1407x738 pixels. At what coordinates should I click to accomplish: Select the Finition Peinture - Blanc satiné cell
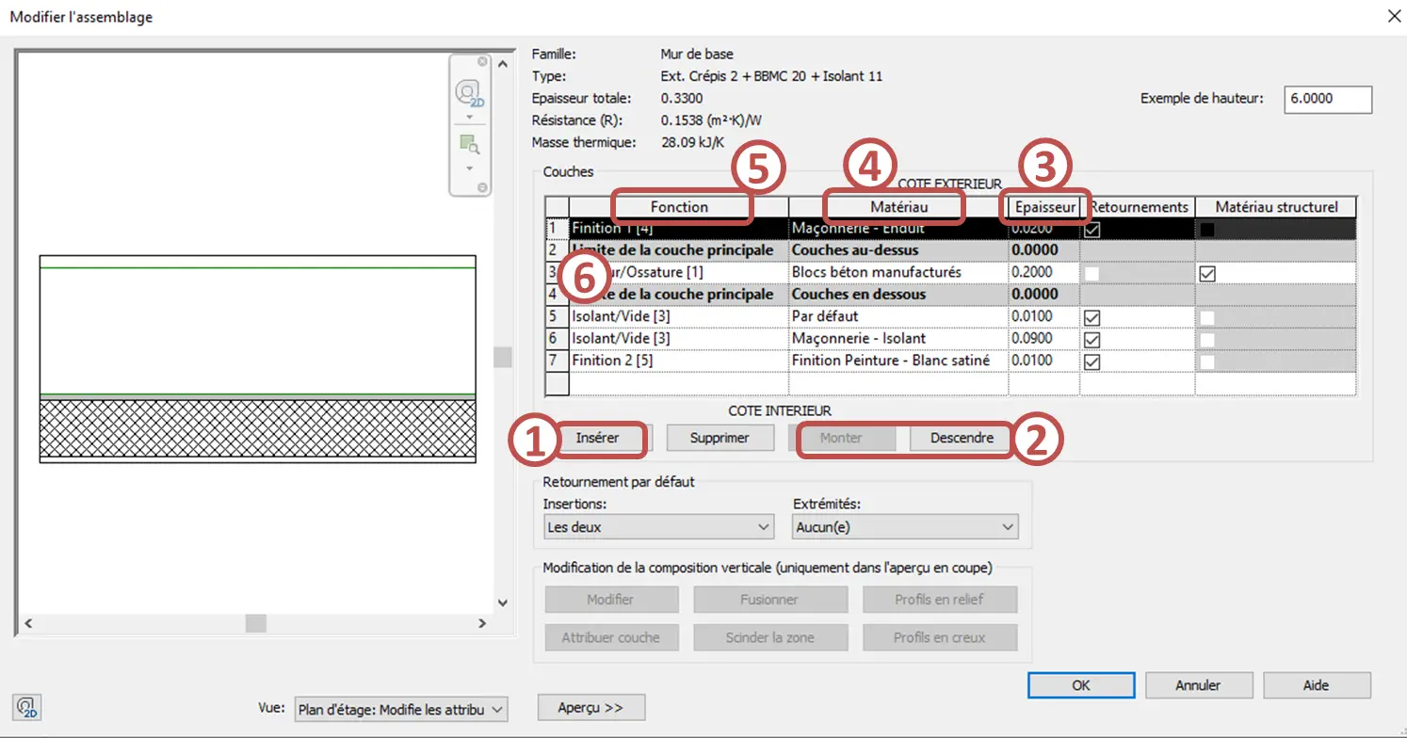(898, 361)
